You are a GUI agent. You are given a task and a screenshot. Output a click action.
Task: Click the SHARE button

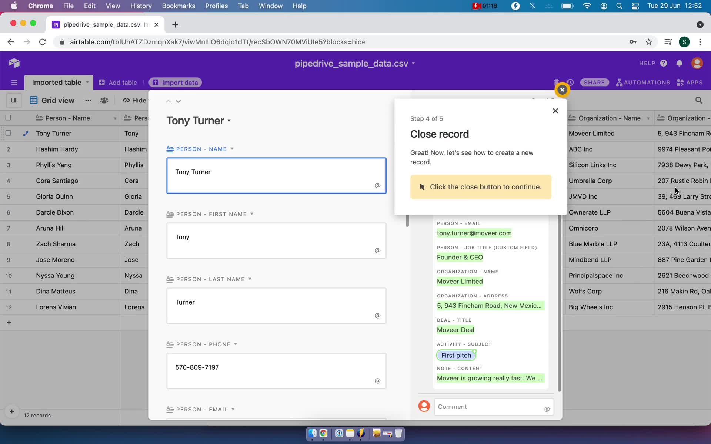594,83
